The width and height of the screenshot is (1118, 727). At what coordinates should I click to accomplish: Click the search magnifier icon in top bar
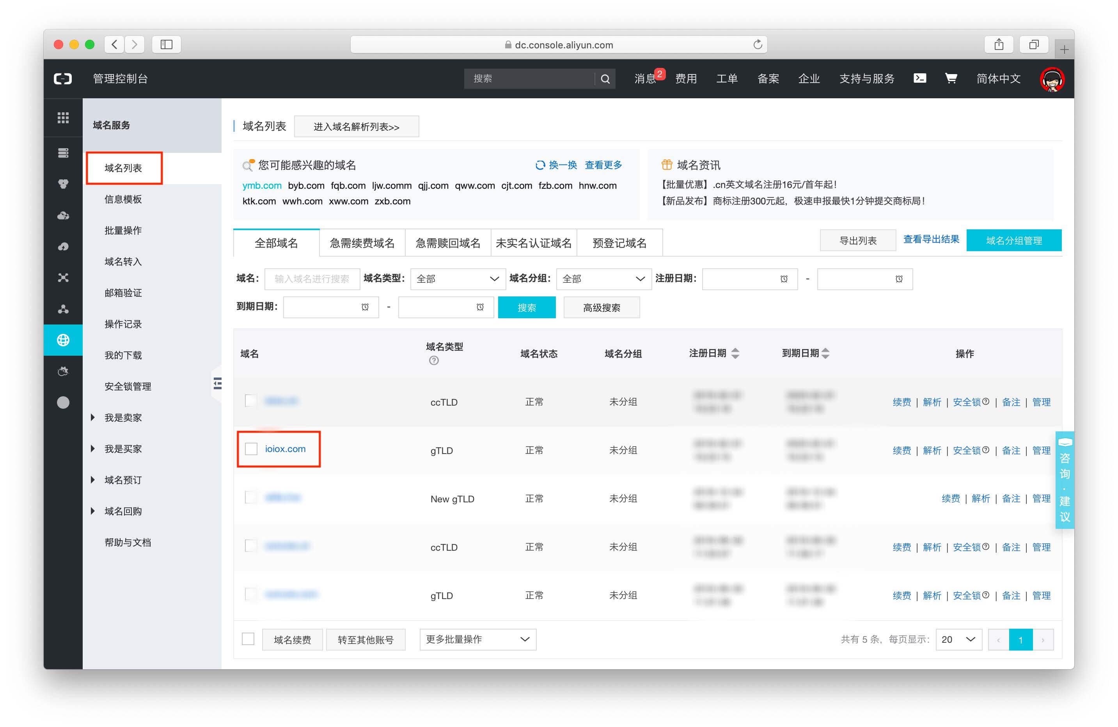[605, 78]
